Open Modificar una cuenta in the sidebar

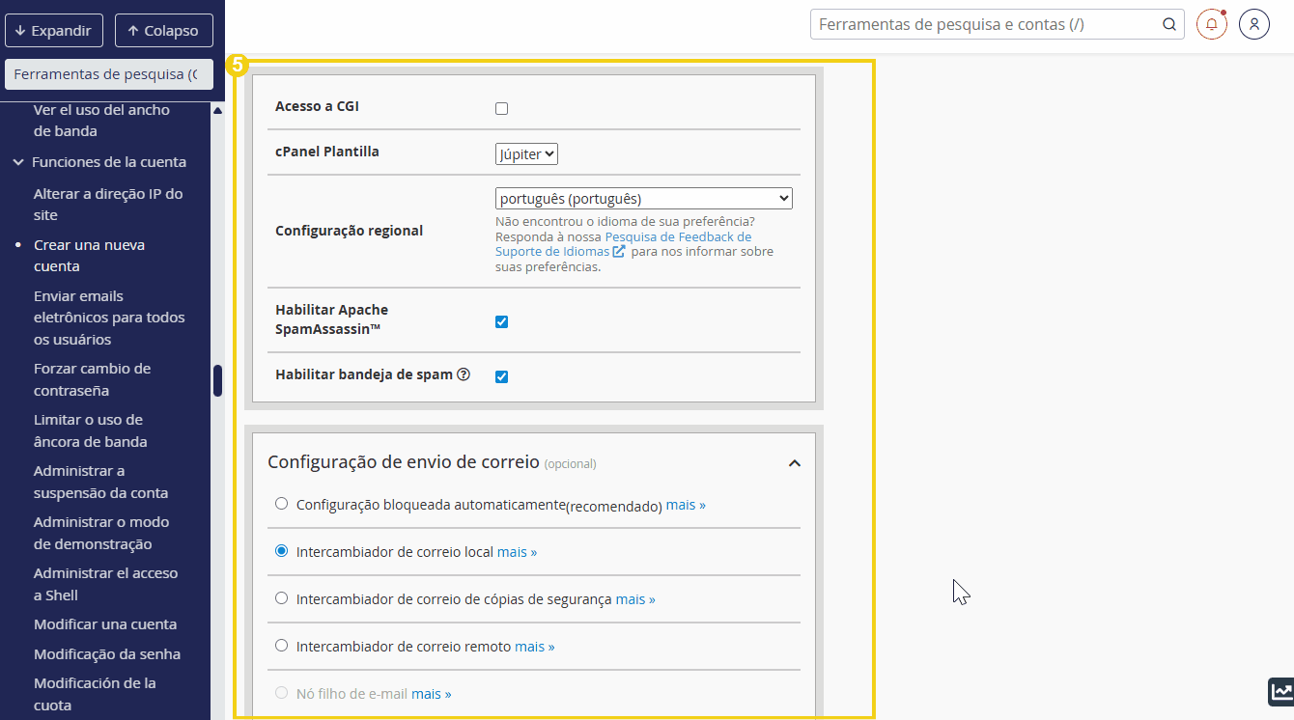(x=105, y=624)
